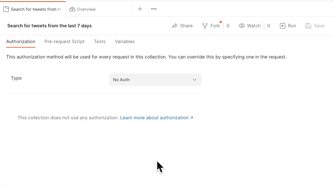The height and width of the screenshot is (187, 333).
Task: Click the Fork branch icon
Action: [205, 26]
